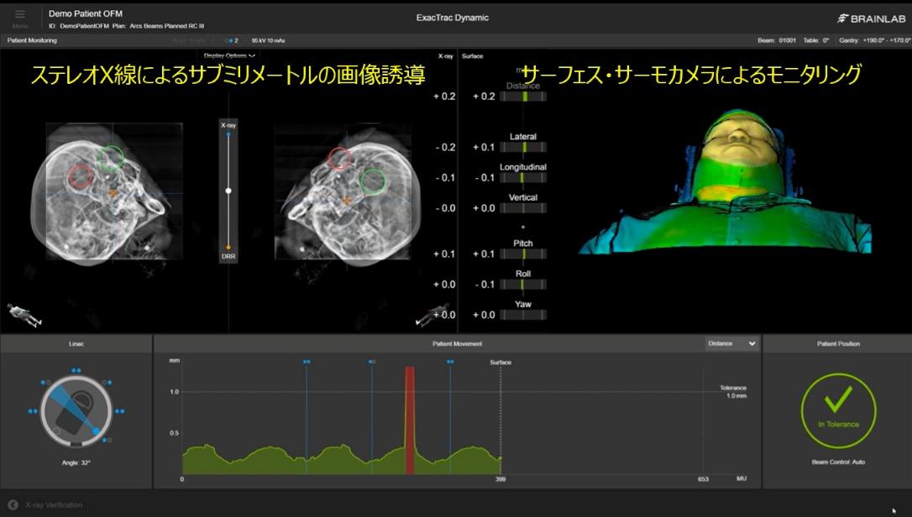Click the green In Tolerance checkmark indicator
This screenshot has height=517, width=912.
pyautogui.click(x=838, y=409)
